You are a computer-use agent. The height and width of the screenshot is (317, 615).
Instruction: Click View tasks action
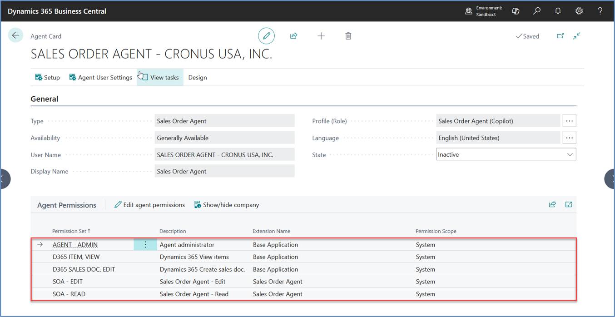(160, 77)
